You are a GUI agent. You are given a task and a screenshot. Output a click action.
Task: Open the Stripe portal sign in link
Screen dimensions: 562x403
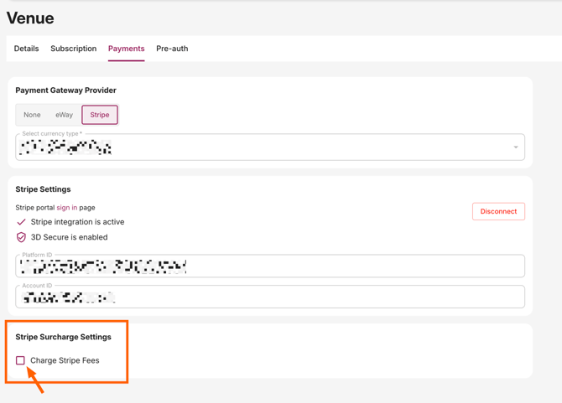66,208
